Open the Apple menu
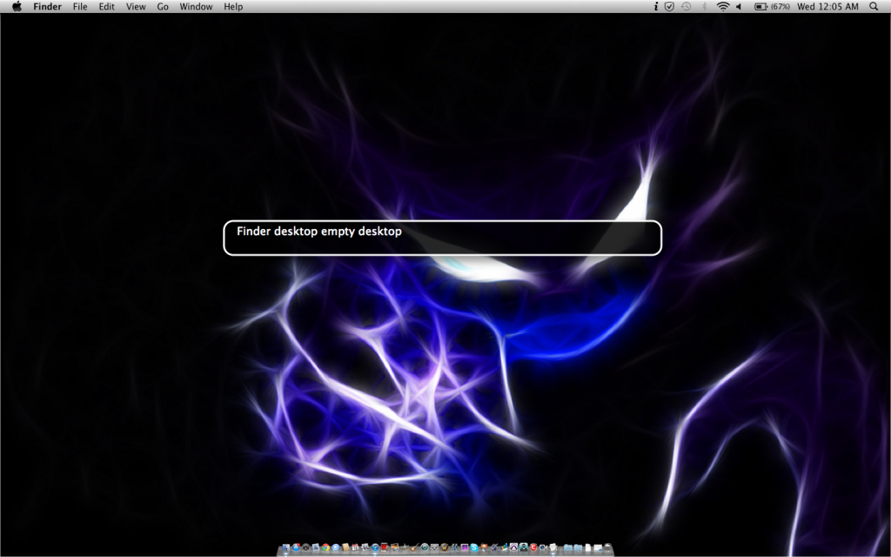 17,7
